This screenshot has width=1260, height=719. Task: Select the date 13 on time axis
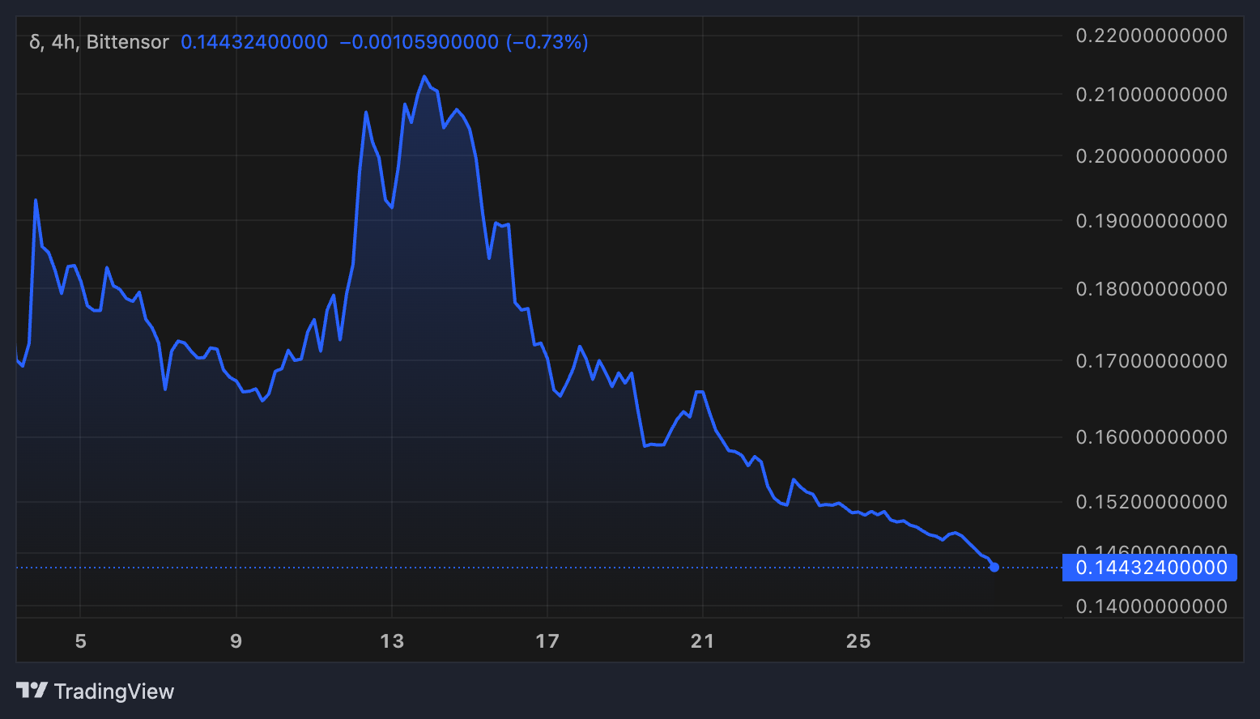pyautogui.click(x=392, y=640)
